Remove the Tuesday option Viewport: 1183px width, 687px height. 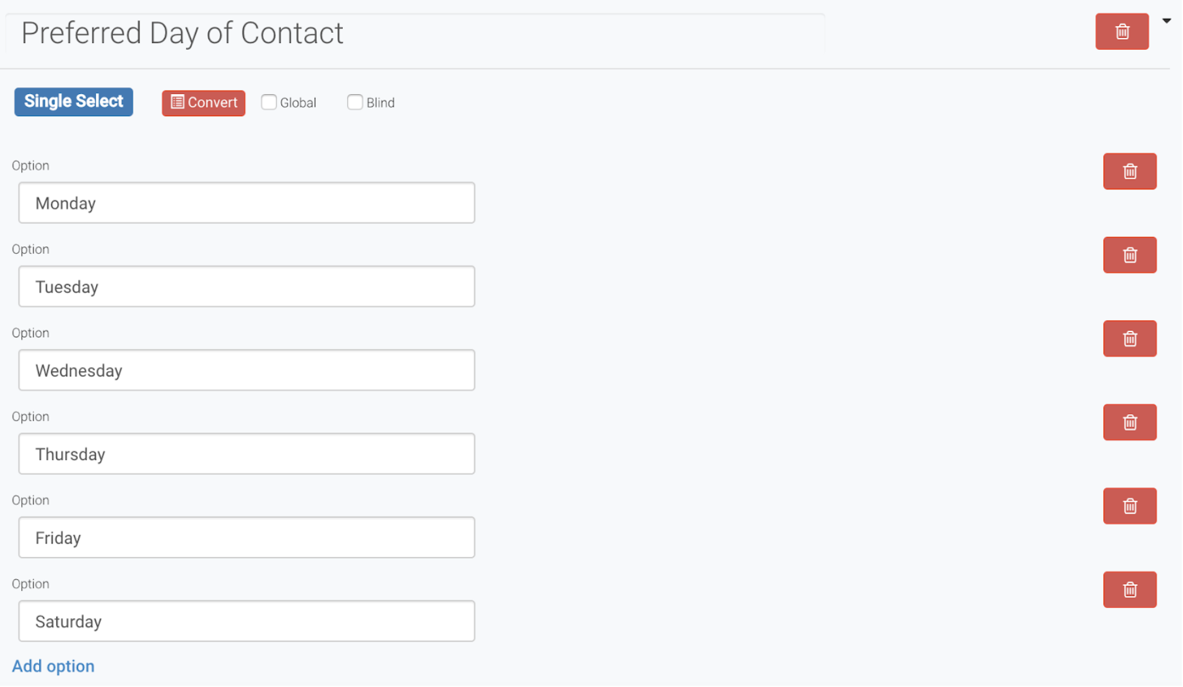(x=1129, y=255)
